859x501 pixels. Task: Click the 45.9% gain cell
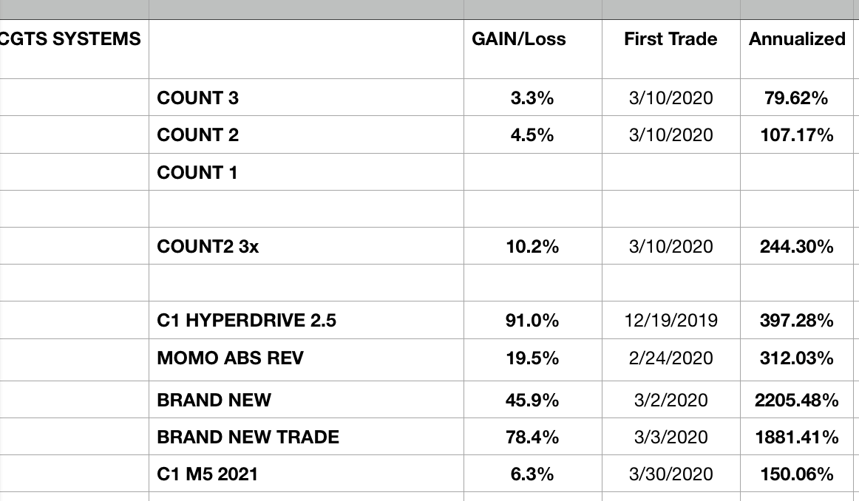[532, 400]
